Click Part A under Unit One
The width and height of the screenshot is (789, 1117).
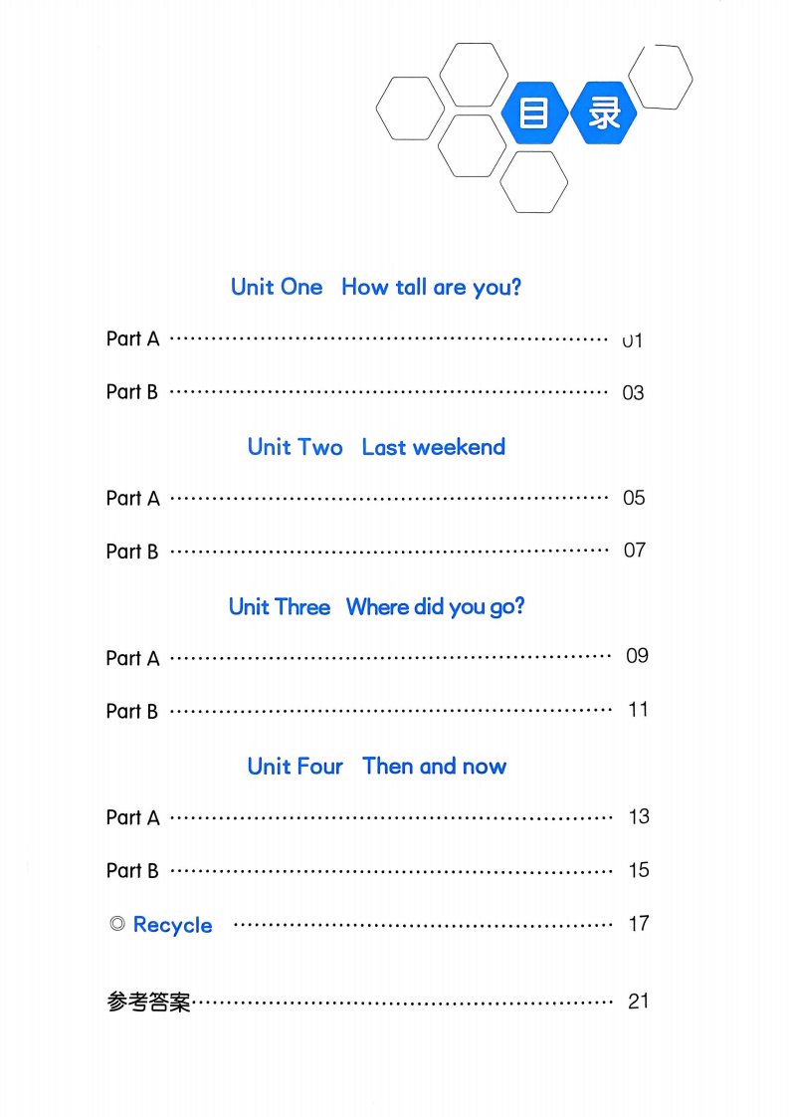(133, 338)
